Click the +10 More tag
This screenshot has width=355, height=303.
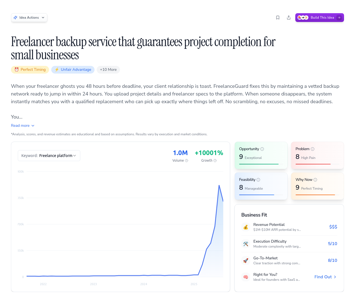[108, 70]
